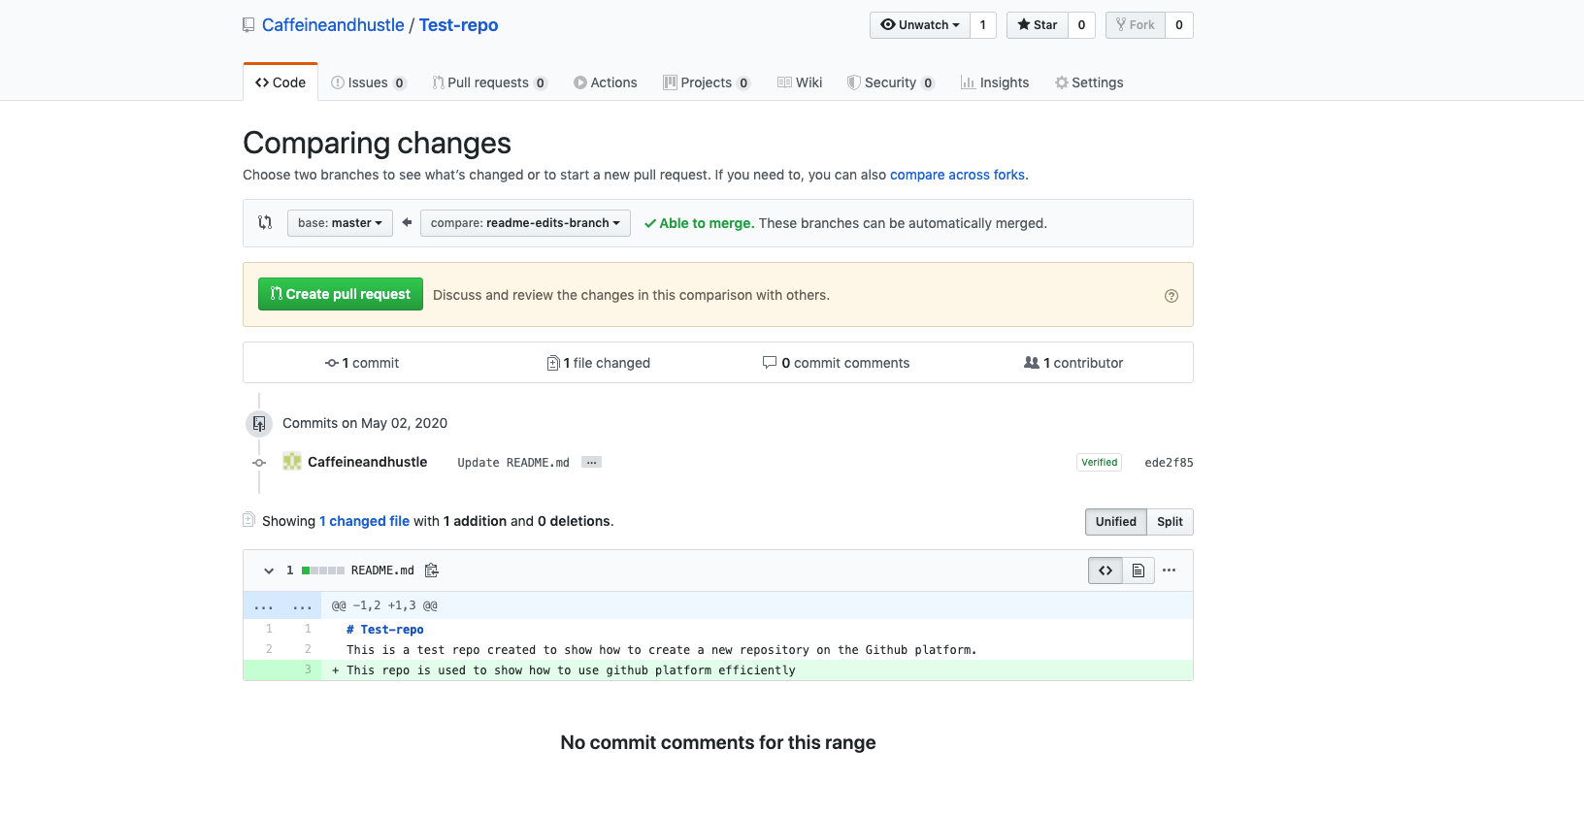Click the Fork button
Screen dimensions: 1584x815
click(x=1136, y=25)
